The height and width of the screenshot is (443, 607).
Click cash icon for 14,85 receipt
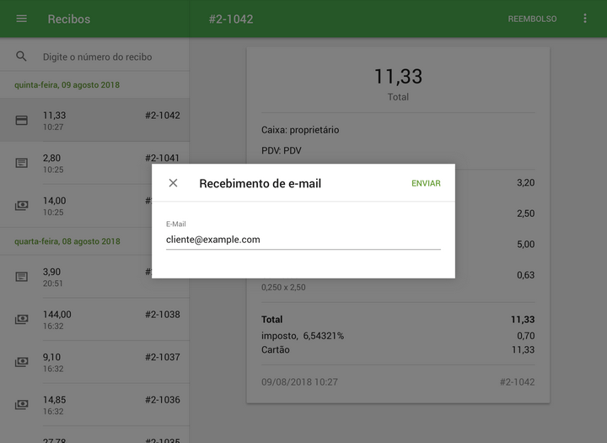point(21,405)
